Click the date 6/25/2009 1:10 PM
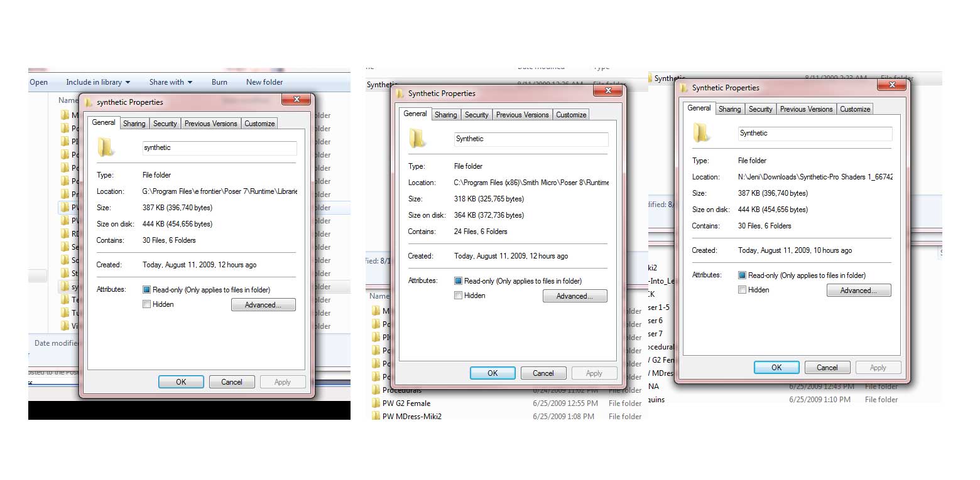 820,400
